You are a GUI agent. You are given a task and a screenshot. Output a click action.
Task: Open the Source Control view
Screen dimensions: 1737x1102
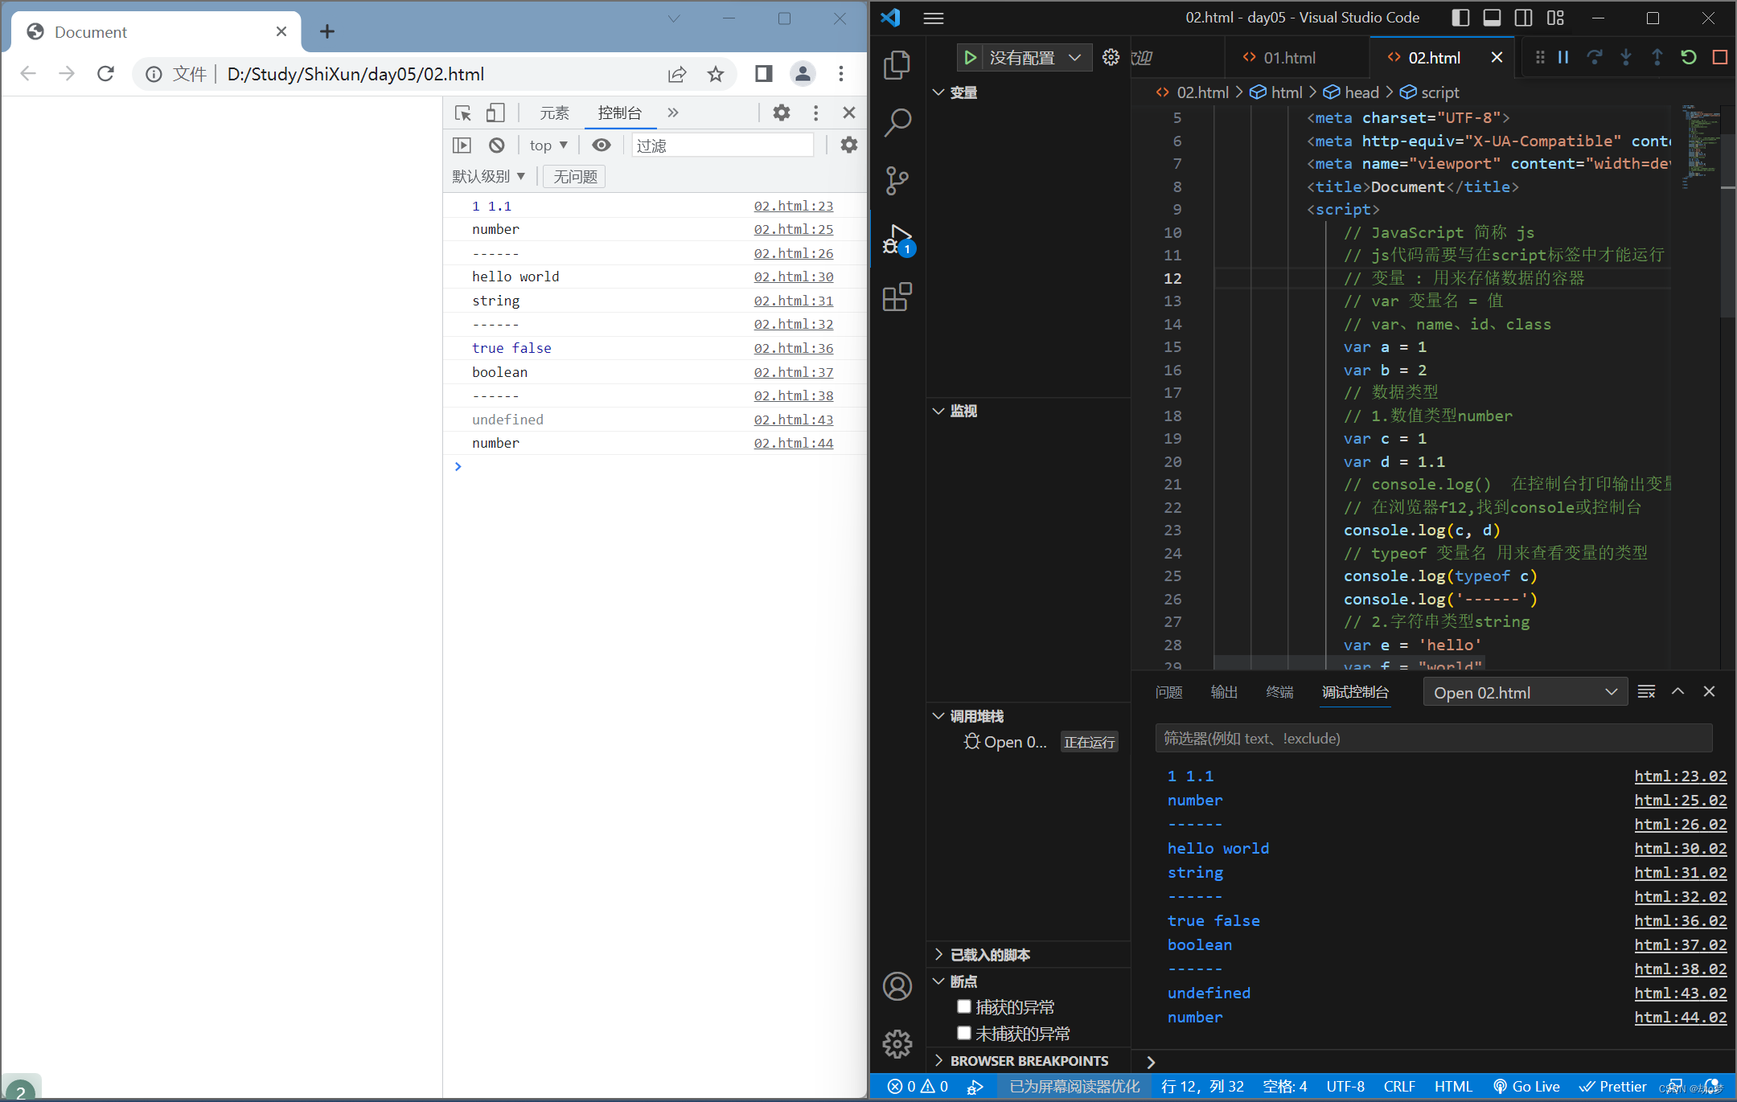coord(897,180)
